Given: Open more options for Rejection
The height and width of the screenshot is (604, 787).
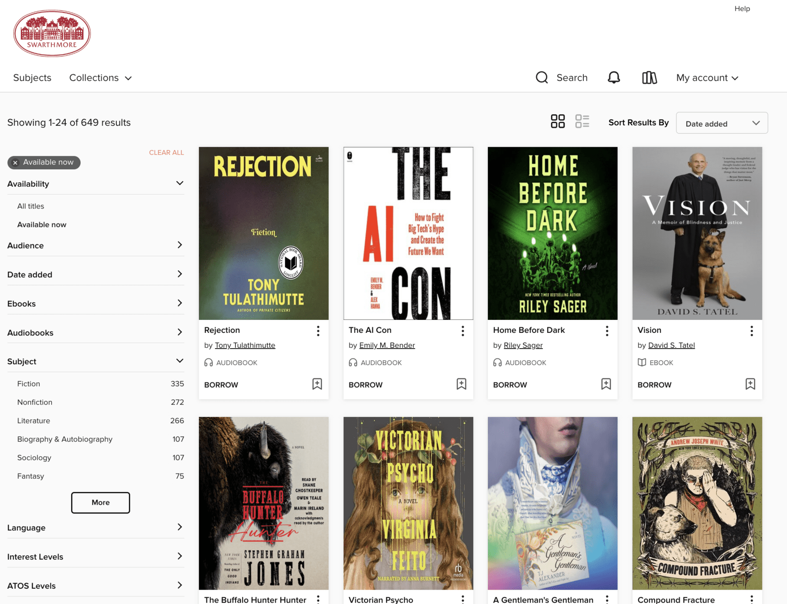Looking at the screenshot, I should click(x=318, y=331).
